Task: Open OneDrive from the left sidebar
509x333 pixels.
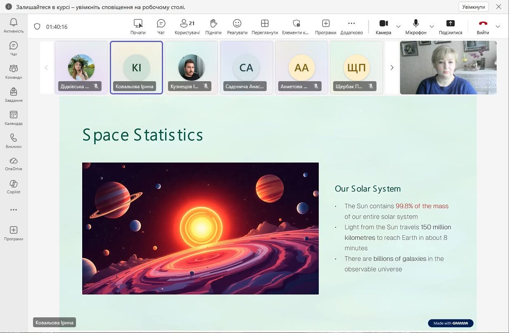Action: pyautogui.click(x=14, y=163)
